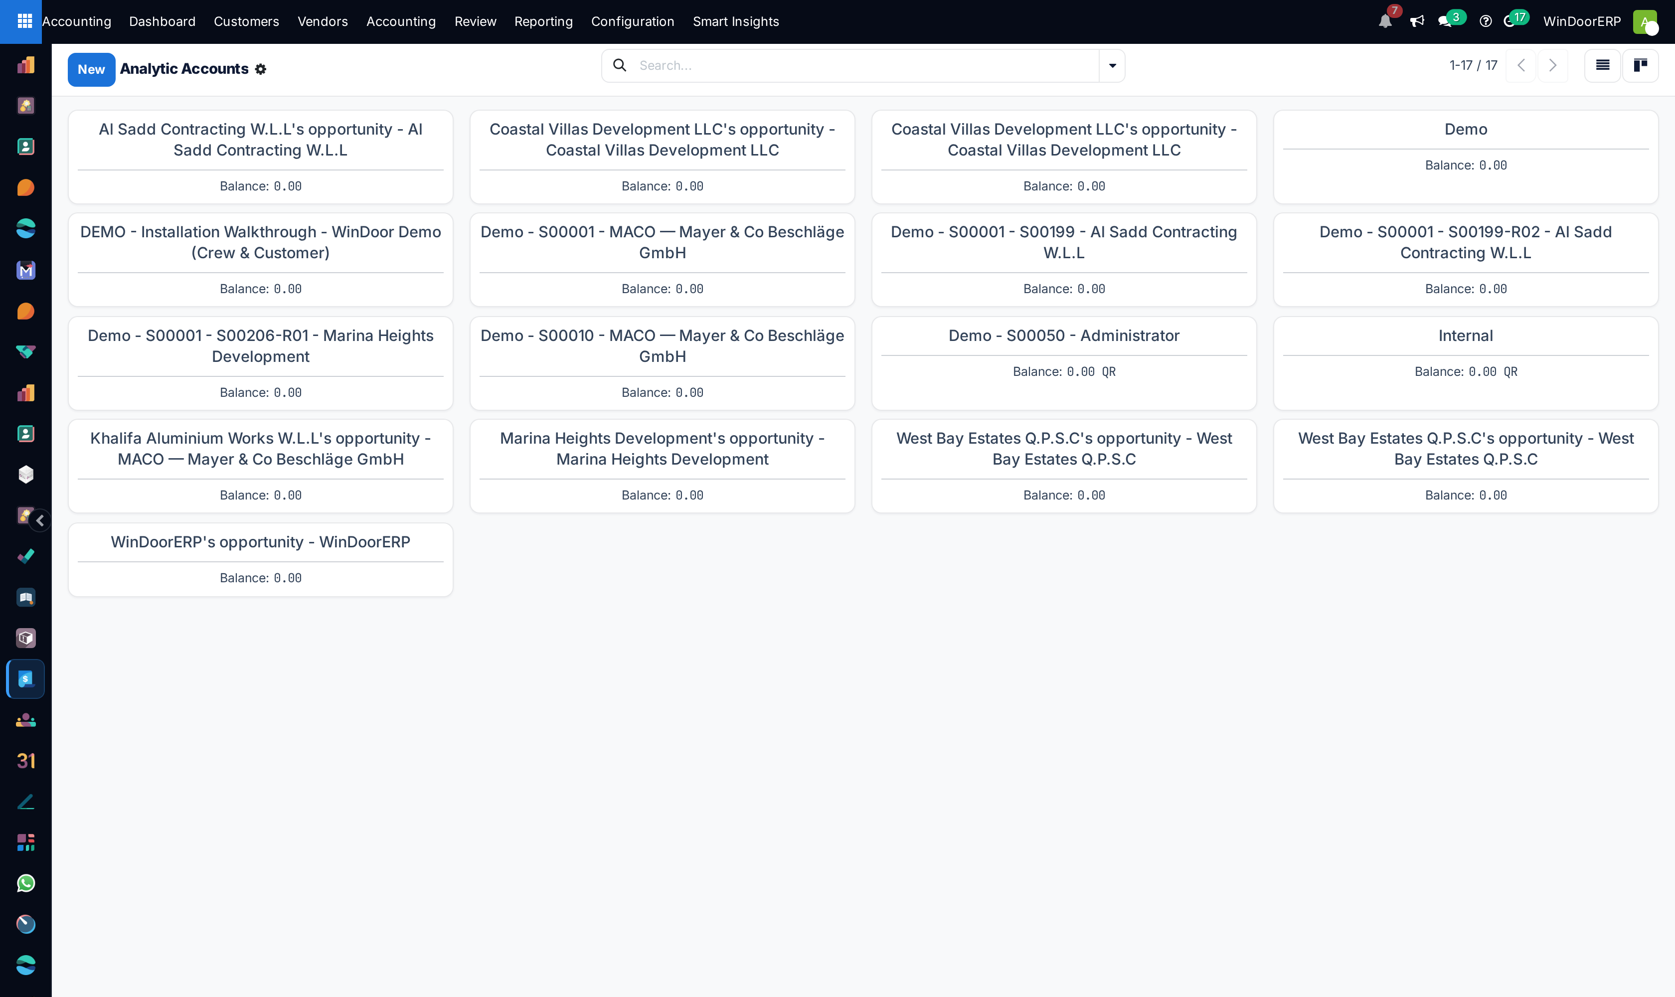Open the Sign pen-line app in sidebar
This screenshot has width=1675, height=997.
tap(25, 802)
